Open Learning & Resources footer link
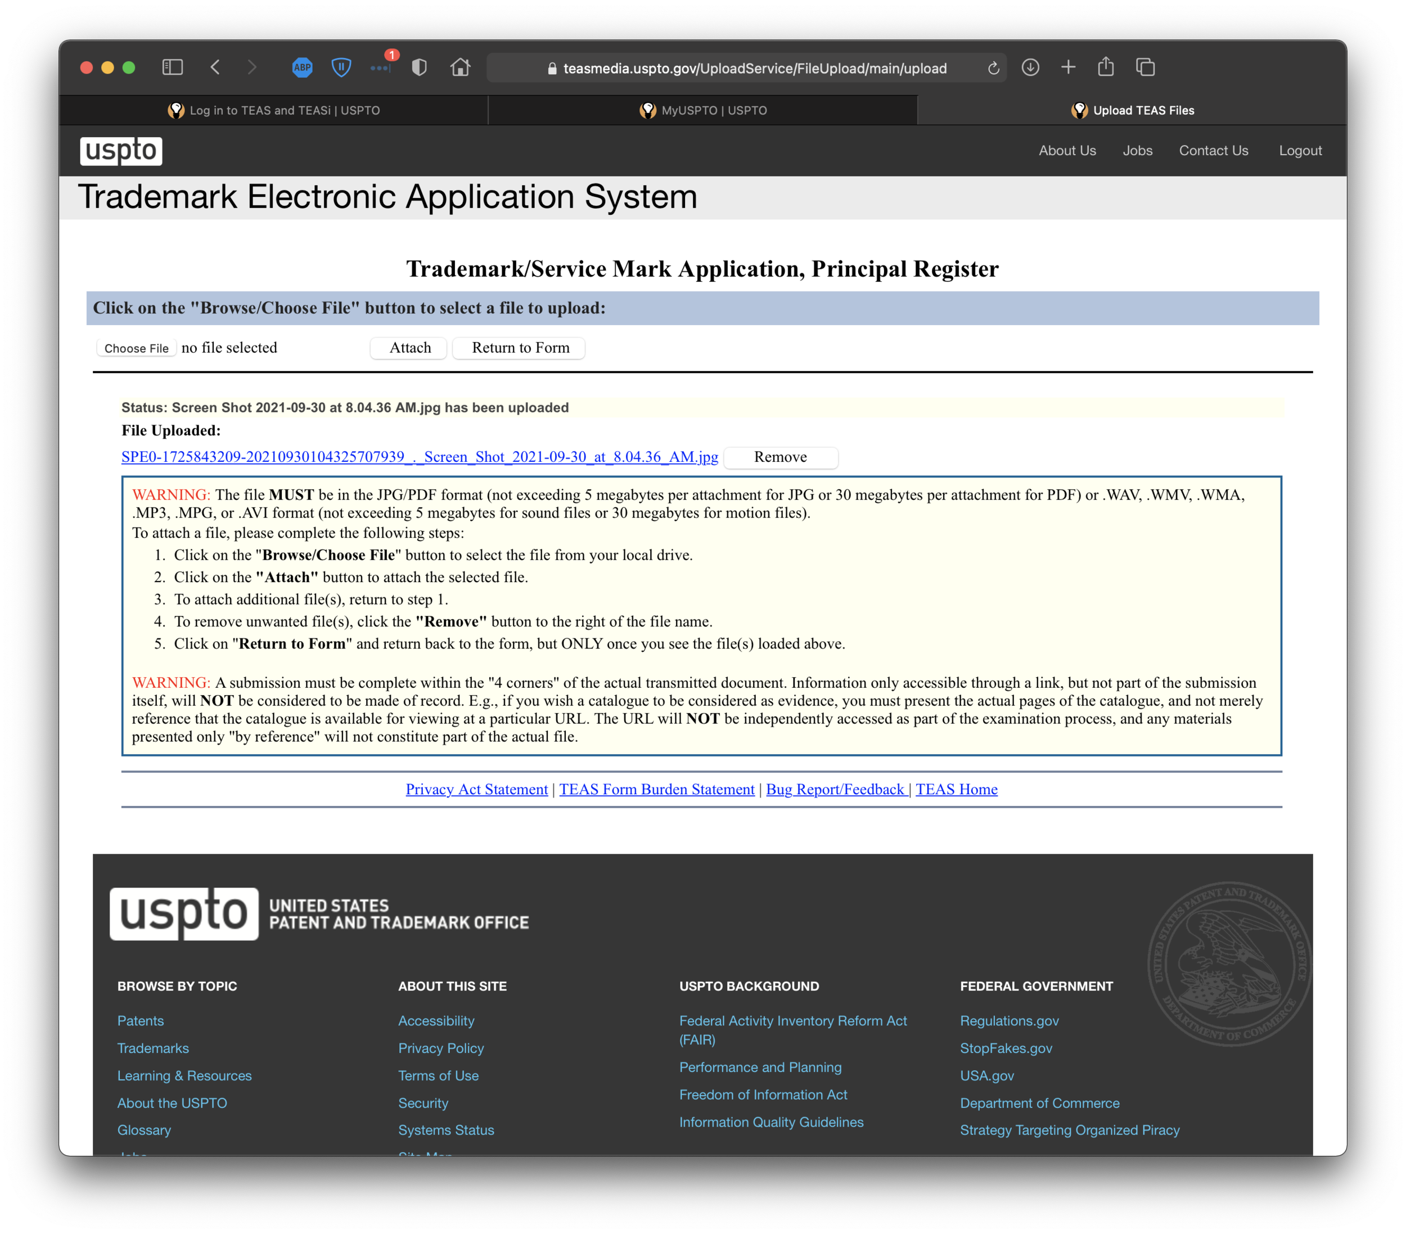The image size is (1406, 1234). (184, 1076)
